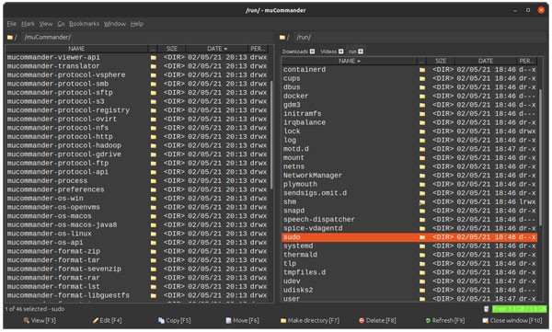
Task: Click the green free space indicator
Action: tap(519, 309)
